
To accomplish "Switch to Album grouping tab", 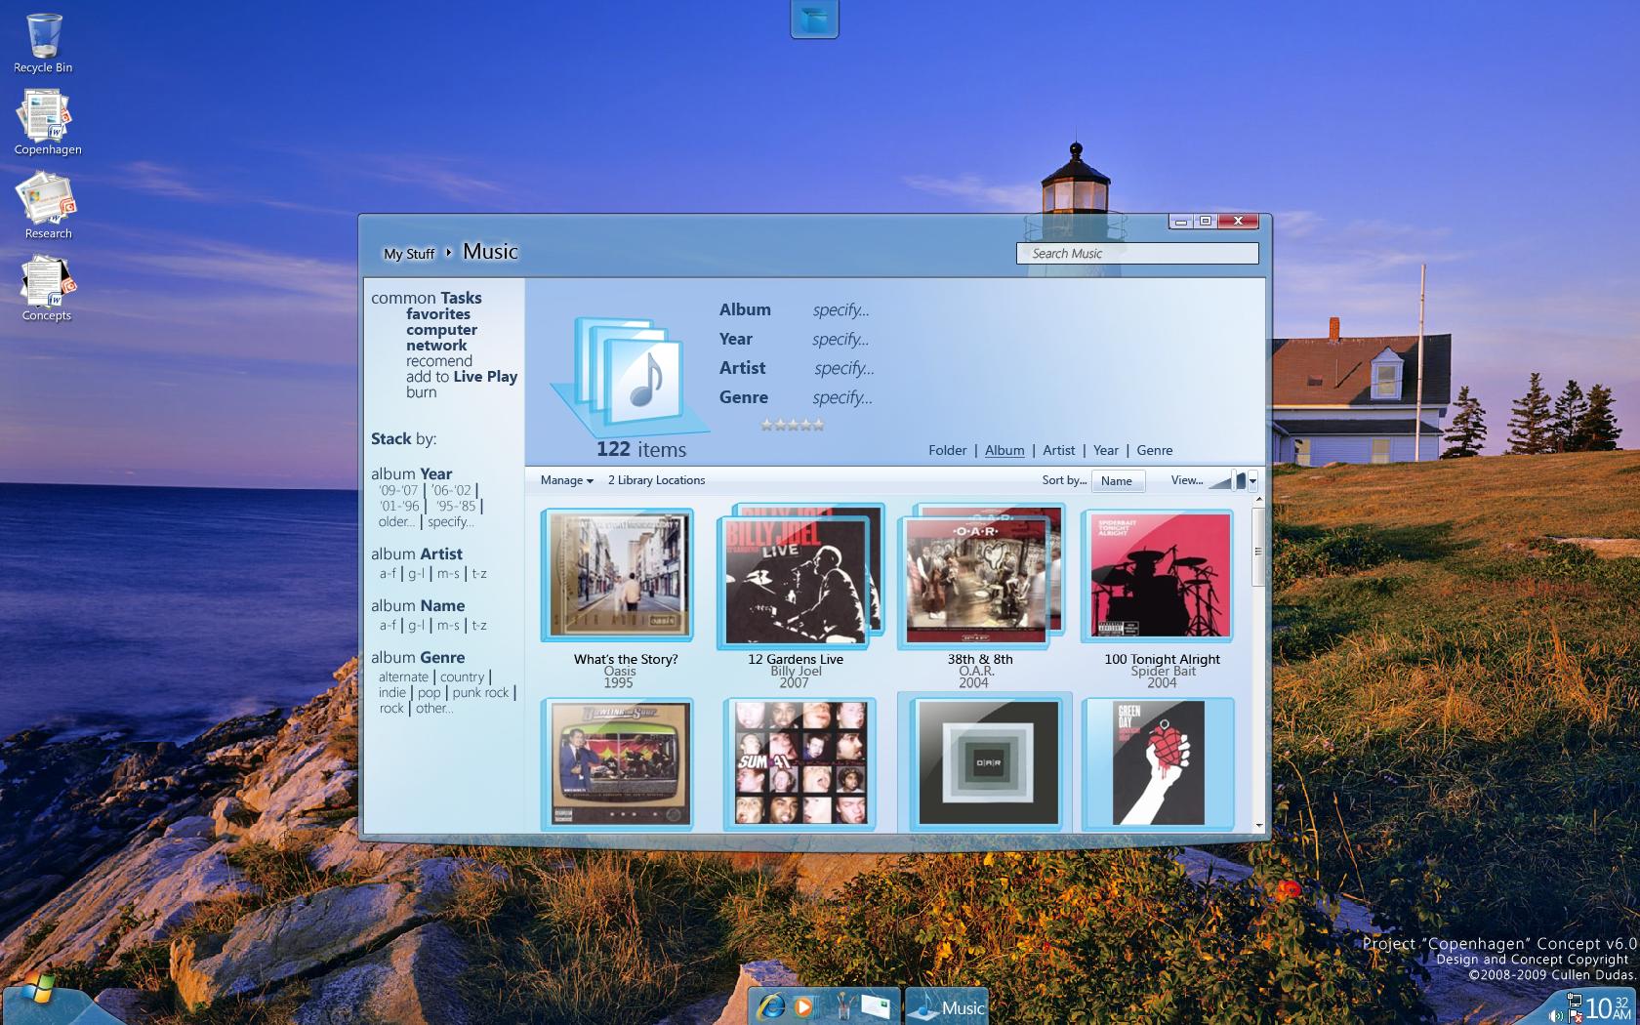I will pyautogui.click(x=1004, y=450).
